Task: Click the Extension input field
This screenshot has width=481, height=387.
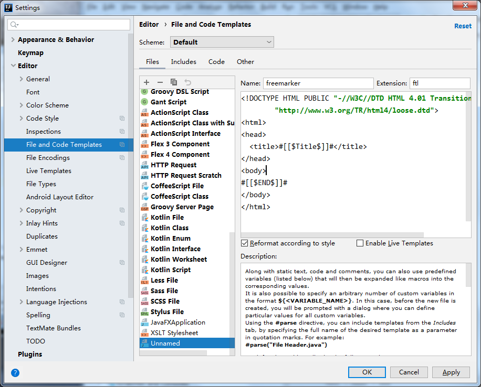Action: [440, 83]
